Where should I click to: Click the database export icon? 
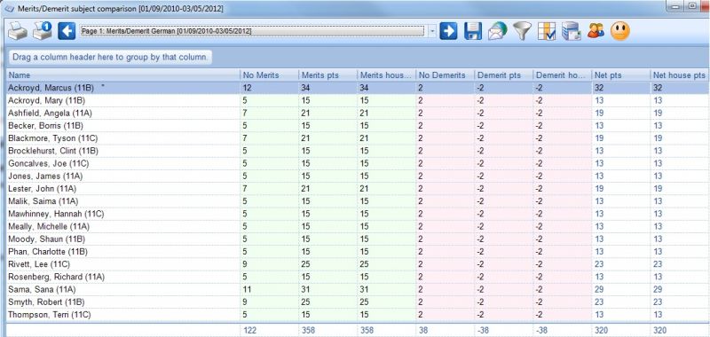(x=572, y=31)
